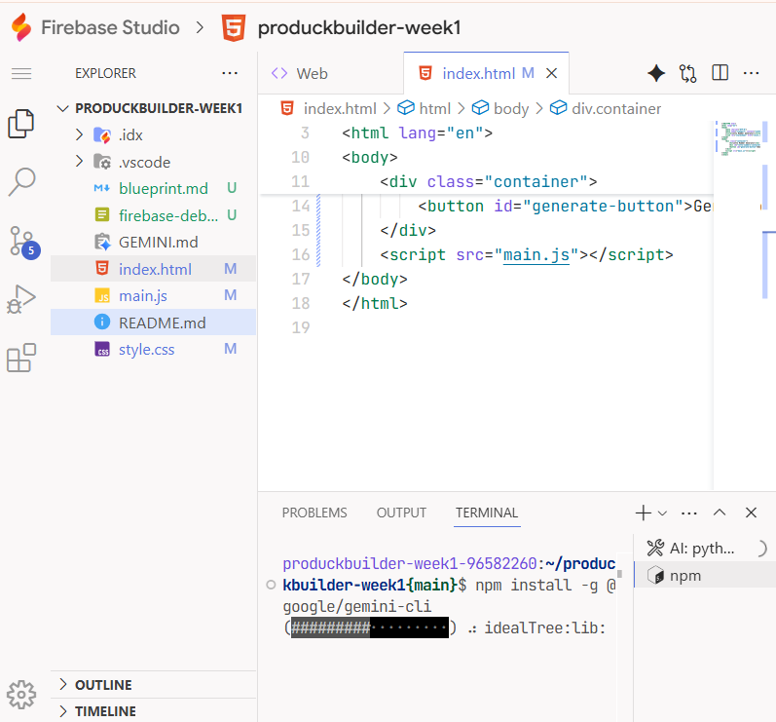Select the AI: pyth... terminal entry

click(705, 549)
